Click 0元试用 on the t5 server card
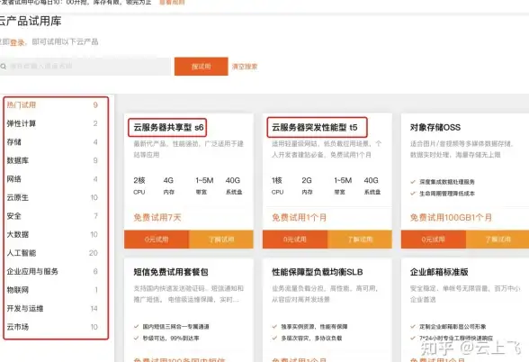This screenshot has height=362, width=529. pyautogui.click(x=295, y=240)
